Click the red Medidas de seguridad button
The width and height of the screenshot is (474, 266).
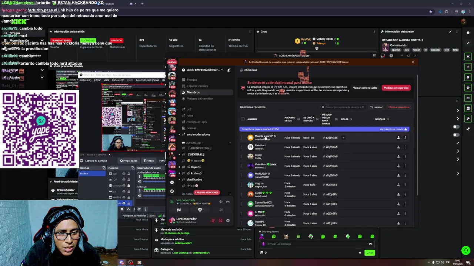click(x=396, y=88)
